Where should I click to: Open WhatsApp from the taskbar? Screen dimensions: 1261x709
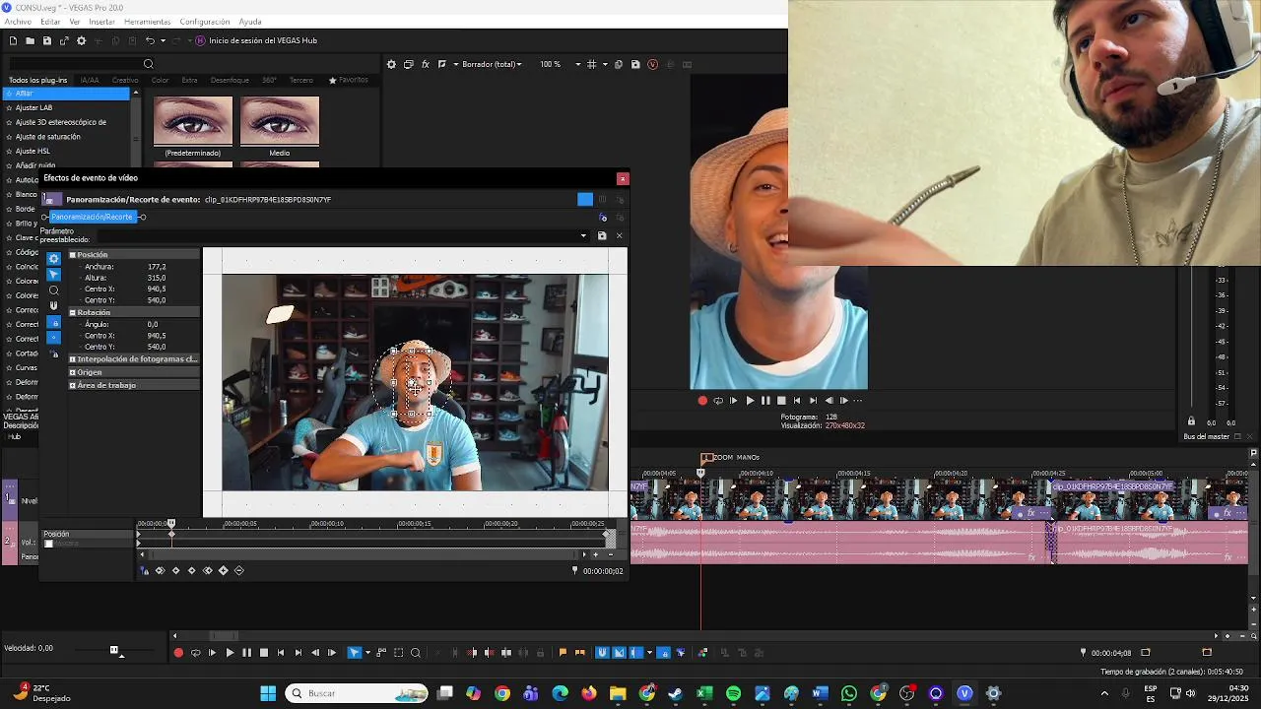849,693
